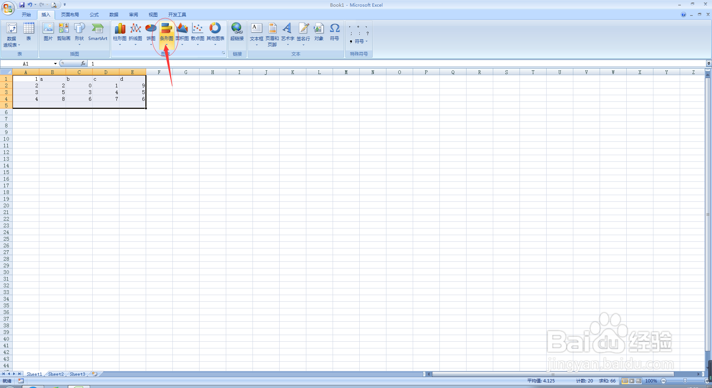Switch to Page Layout view in status bar
The width and height of the screenshot is (712, 388).
click(632, 381)
